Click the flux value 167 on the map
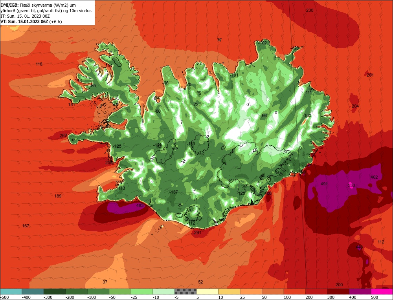Viewport: 393px width, 300px height. point(26,226)
